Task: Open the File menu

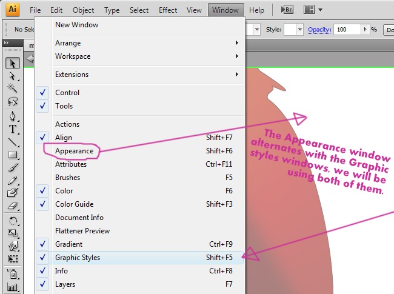Action: [x=35, y=10]
